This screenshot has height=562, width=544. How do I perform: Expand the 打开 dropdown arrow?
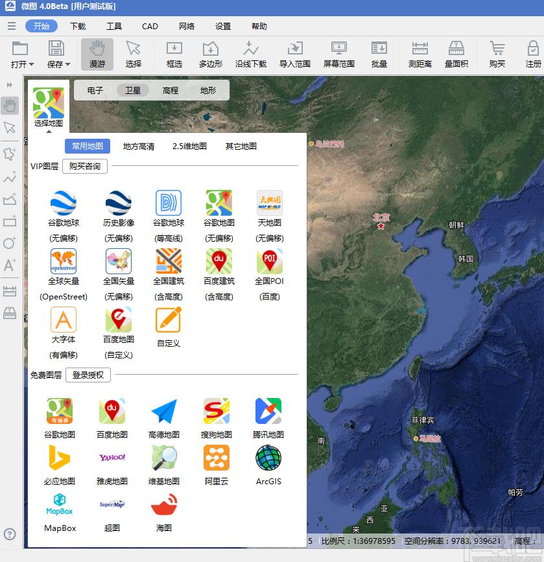coord(31,65)
